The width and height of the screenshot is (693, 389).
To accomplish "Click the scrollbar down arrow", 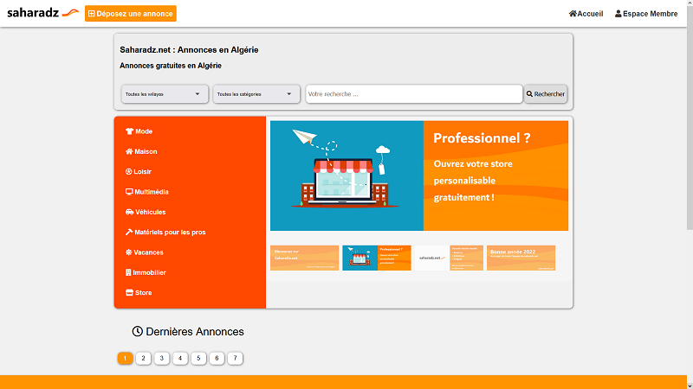I will pyautogui.click(x=690, y=386).
